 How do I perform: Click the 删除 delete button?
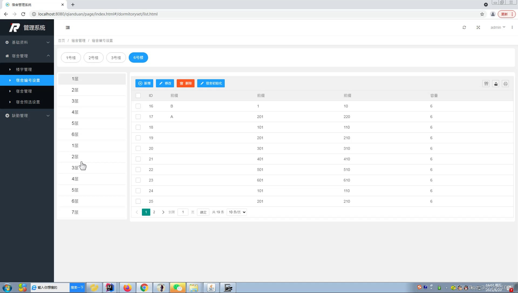(186, 83)
